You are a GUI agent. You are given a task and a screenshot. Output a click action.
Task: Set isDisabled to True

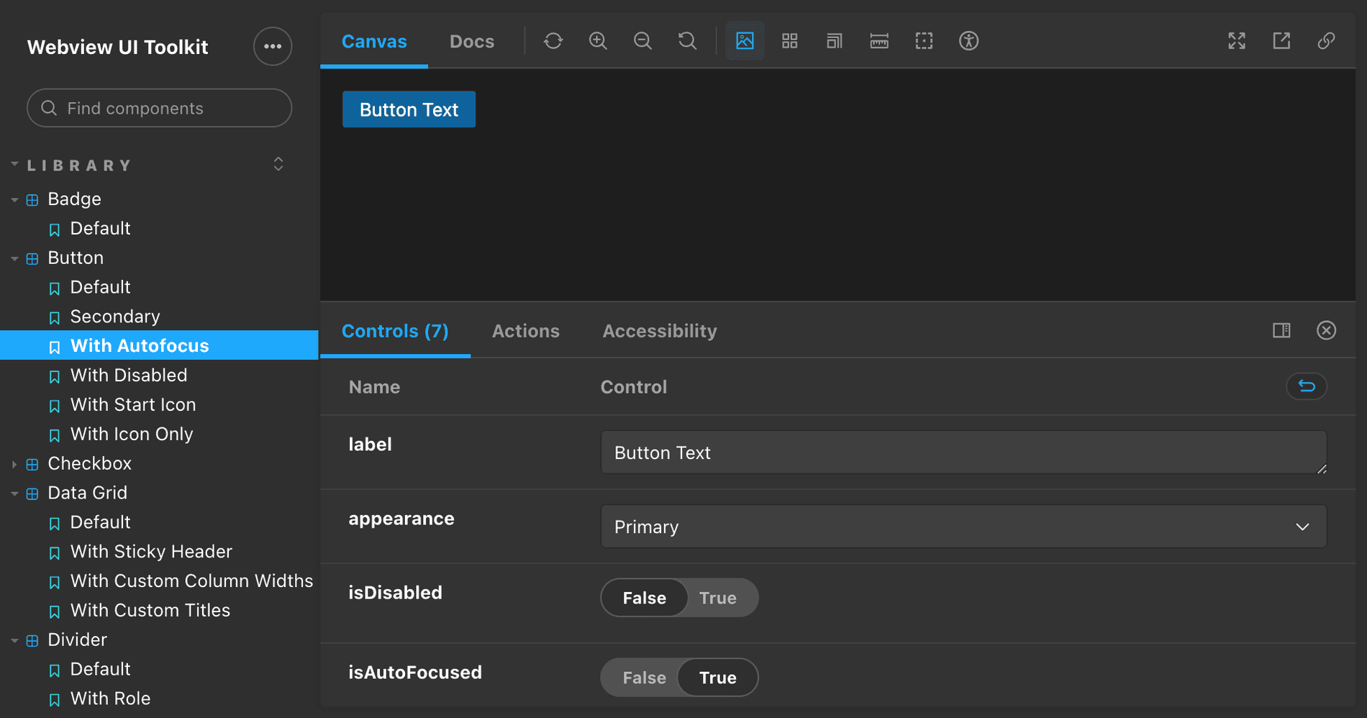coord(718,598)
